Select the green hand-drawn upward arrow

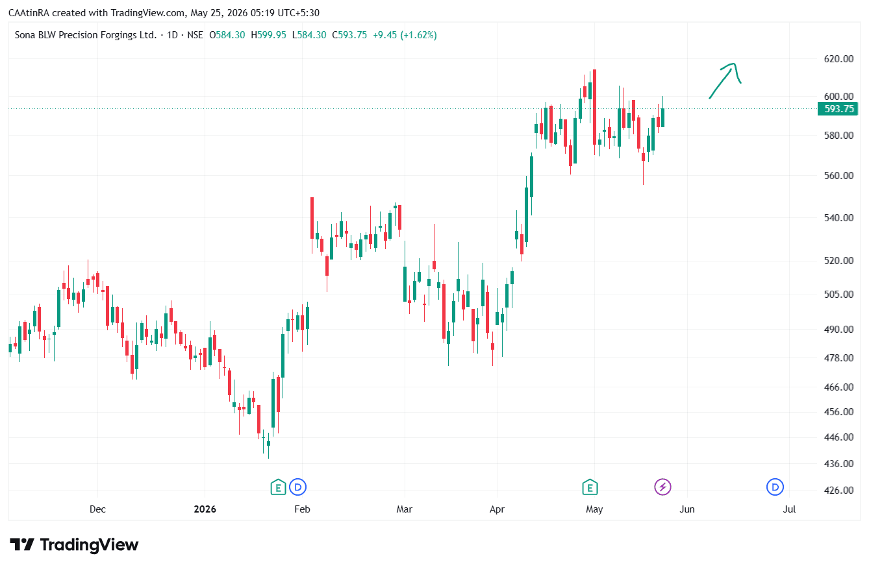coord(725,80)
